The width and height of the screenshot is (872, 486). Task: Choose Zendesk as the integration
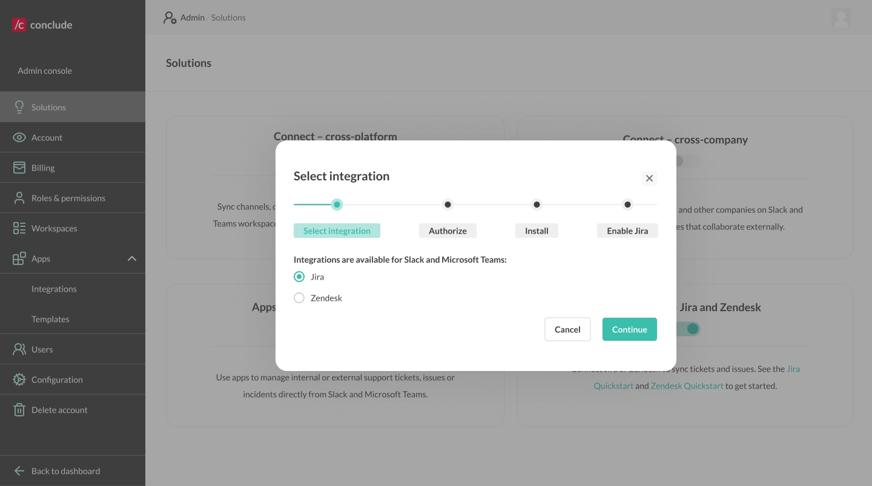pos(299,298)
